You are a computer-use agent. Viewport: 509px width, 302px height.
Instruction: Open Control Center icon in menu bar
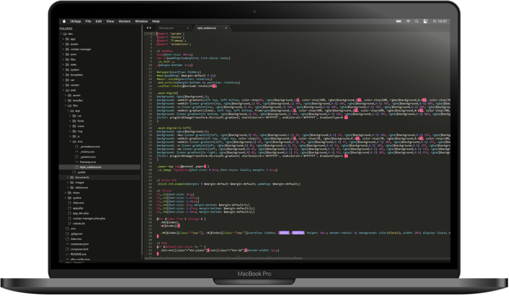425,21
